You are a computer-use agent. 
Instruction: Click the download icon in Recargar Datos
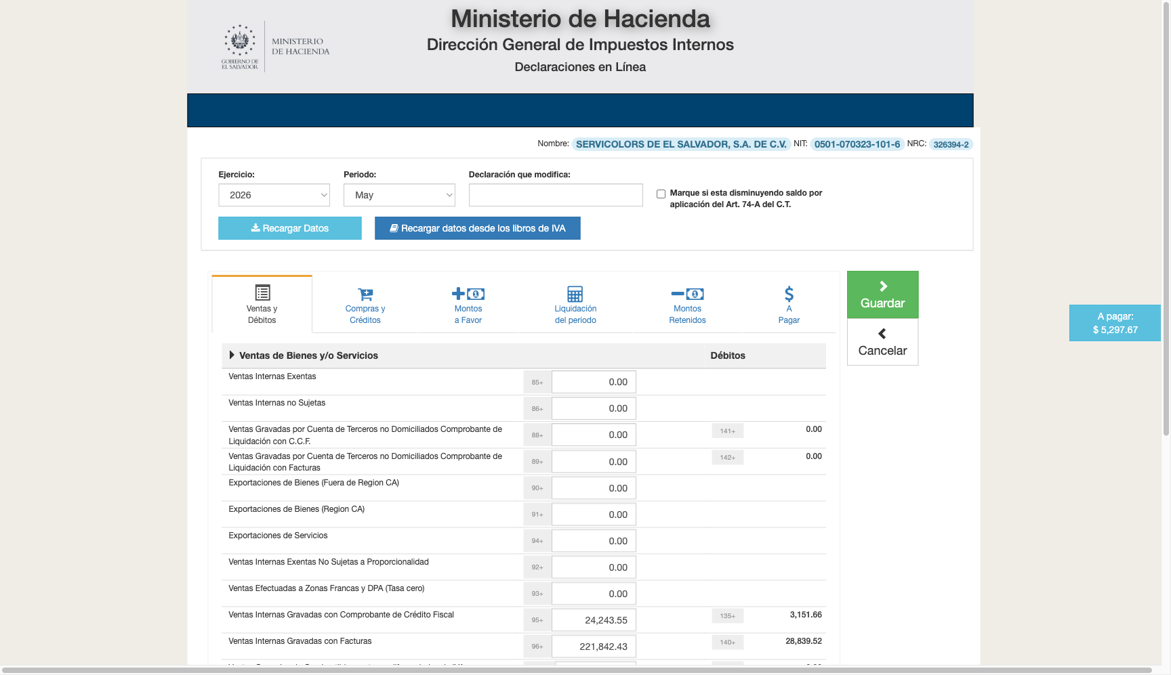pyautogui.click(x=255, y=228)
